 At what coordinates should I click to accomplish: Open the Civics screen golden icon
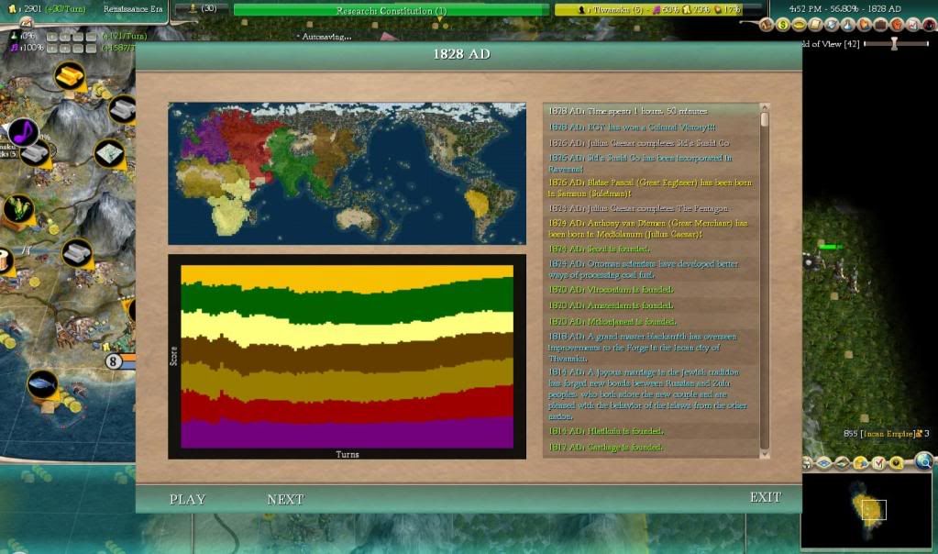pyautogui.click(x=800, y=25)
